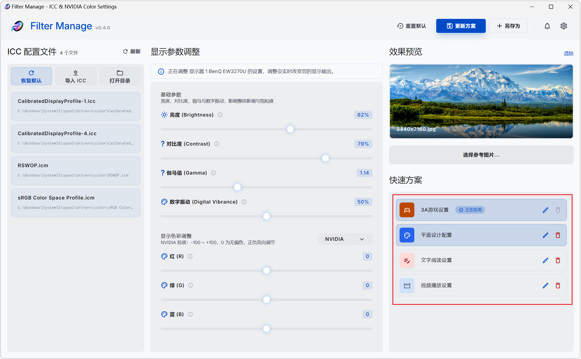
Task: Click the Green (G) slider handle
Action: [267, 300]
